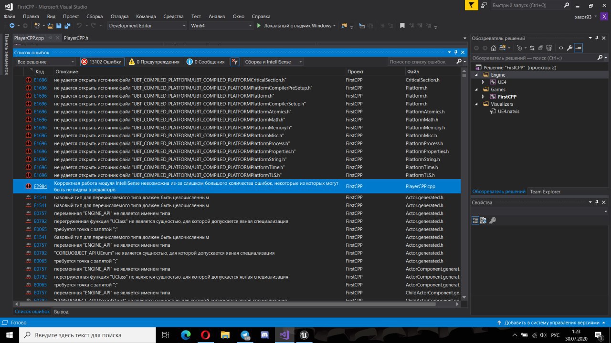
Task: Open the Сборка menu
Action: pos(95,16)
